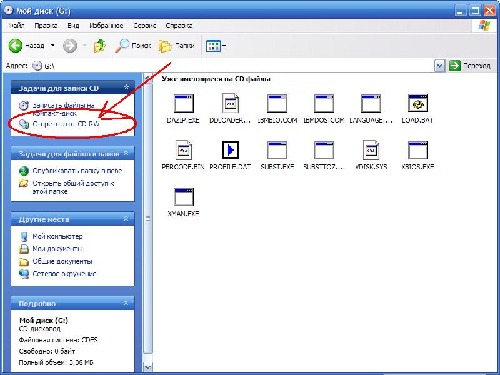Expand the address bar dropdown arrow
The width and height of the screenshot is (500, 375).
click(439, 66)
